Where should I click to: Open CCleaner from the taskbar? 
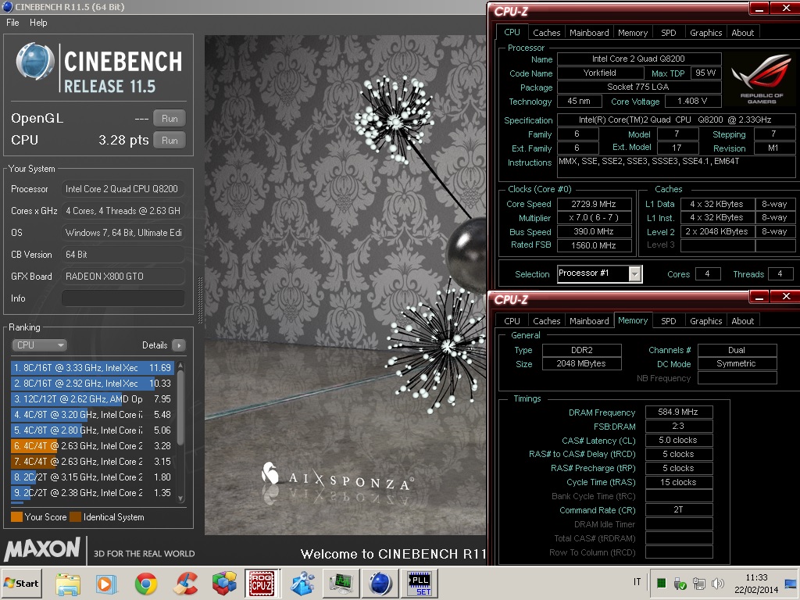point(185,583)
